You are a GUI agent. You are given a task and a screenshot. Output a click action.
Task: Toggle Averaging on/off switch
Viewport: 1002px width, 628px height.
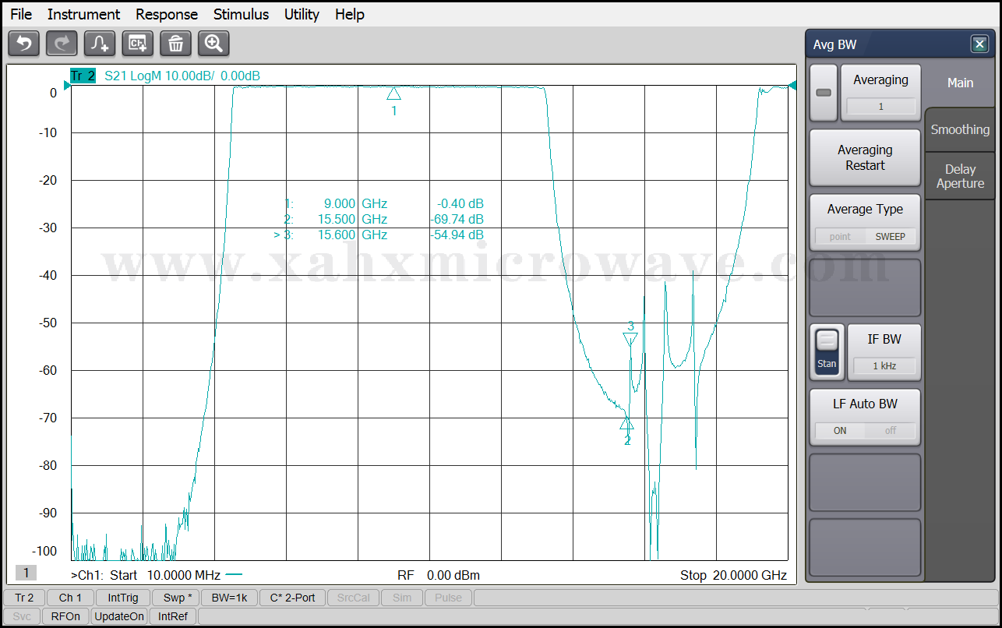(824, 93)
